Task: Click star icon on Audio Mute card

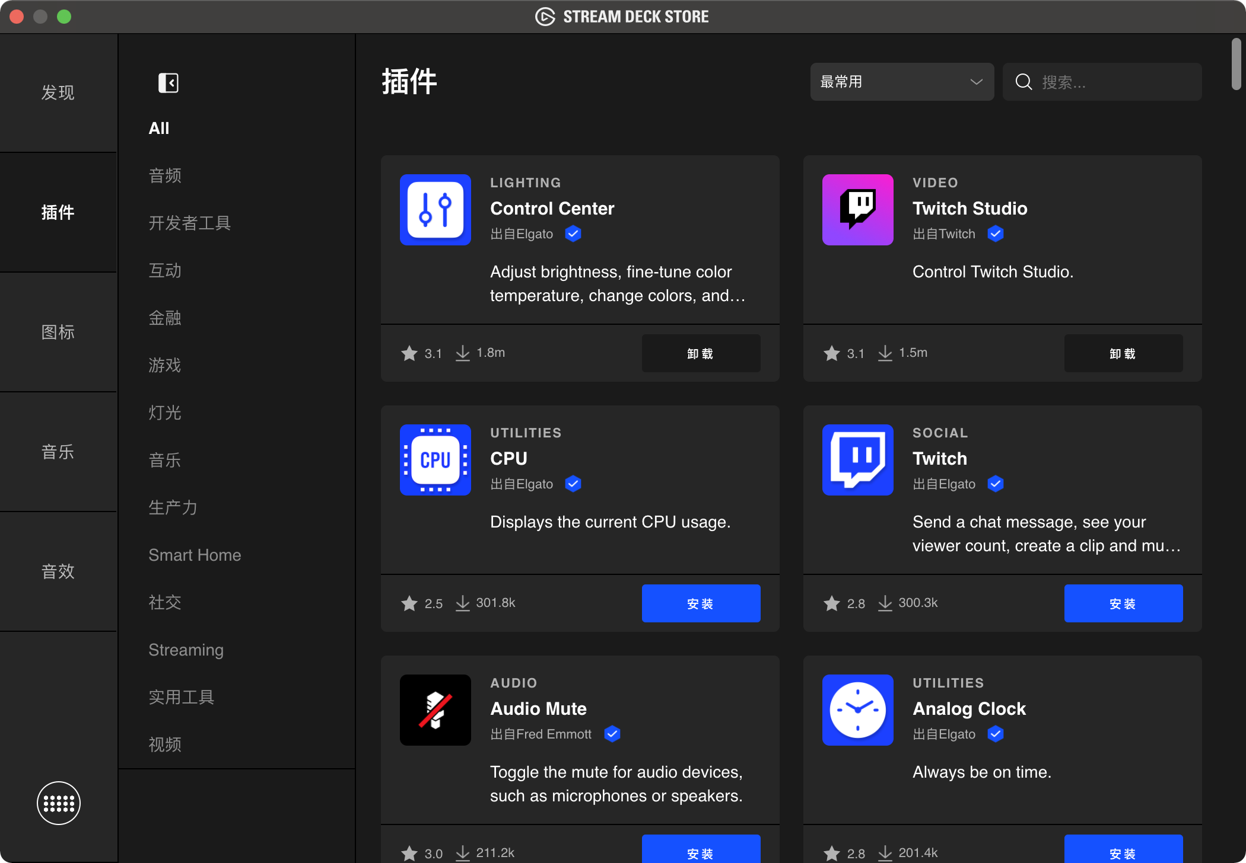Action: coord(409,854)
